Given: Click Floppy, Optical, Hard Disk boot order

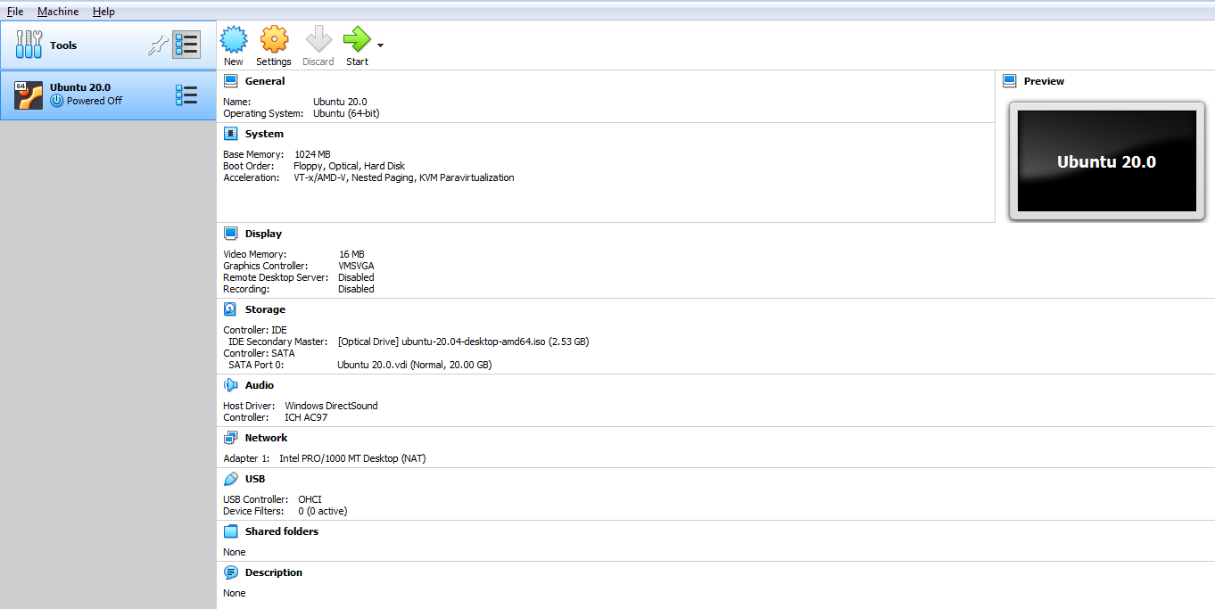Looking at the screenshot, I should [349, 166].
